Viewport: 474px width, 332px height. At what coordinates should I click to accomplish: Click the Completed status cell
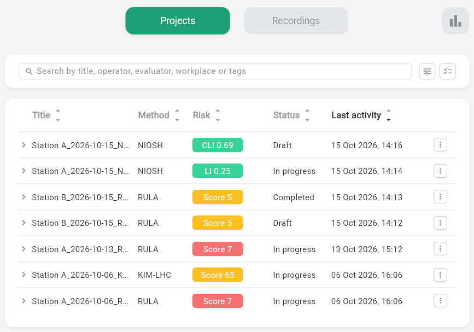coord(294,197)
